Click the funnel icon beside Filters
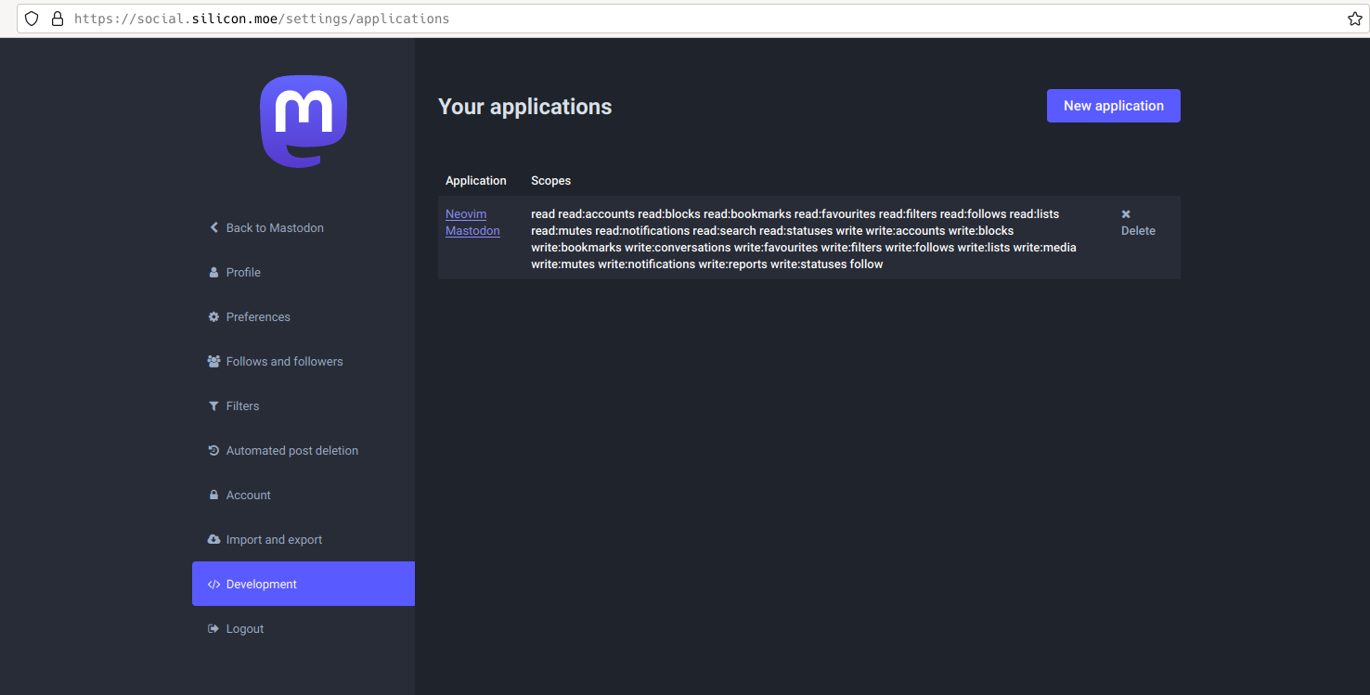 (213, 405)
